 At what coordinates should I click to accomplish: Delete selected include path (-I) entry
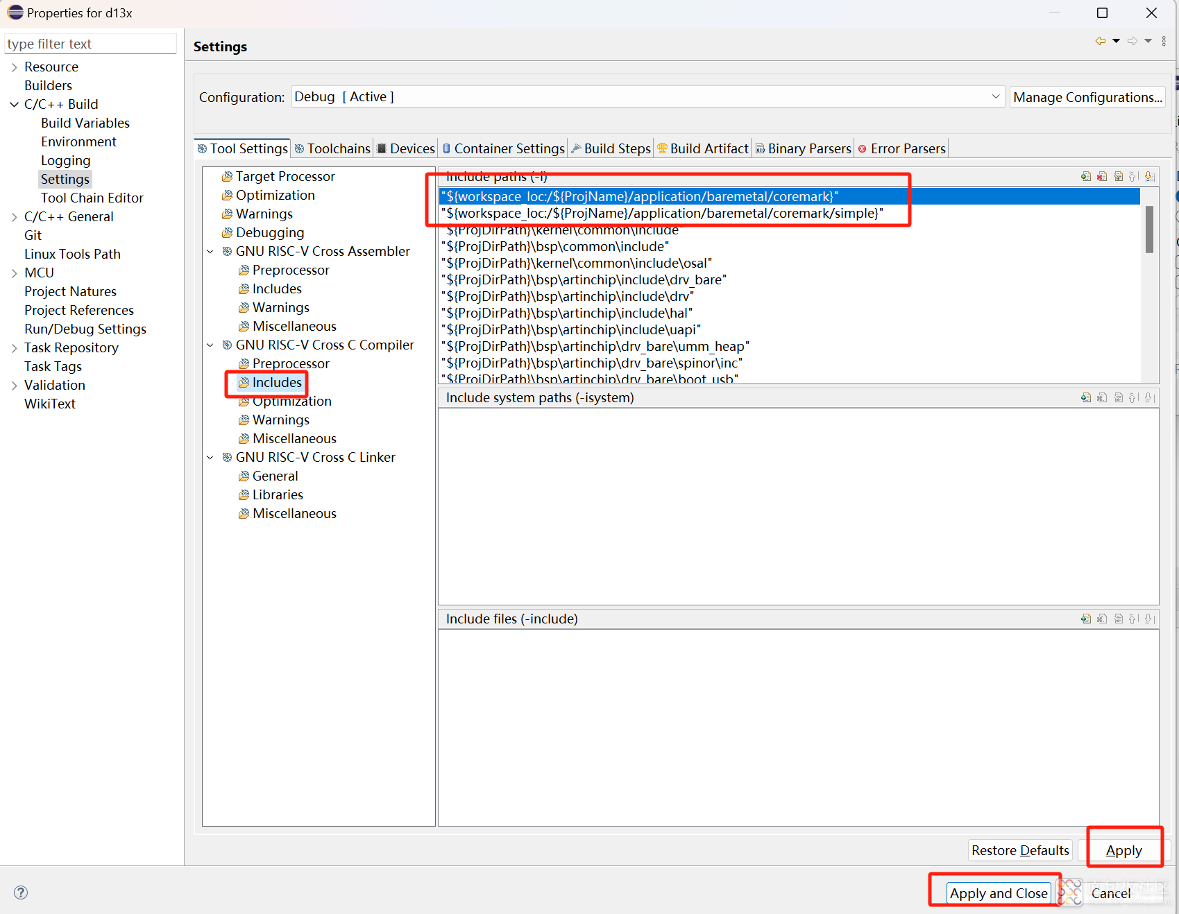[x=1102, y=176]
